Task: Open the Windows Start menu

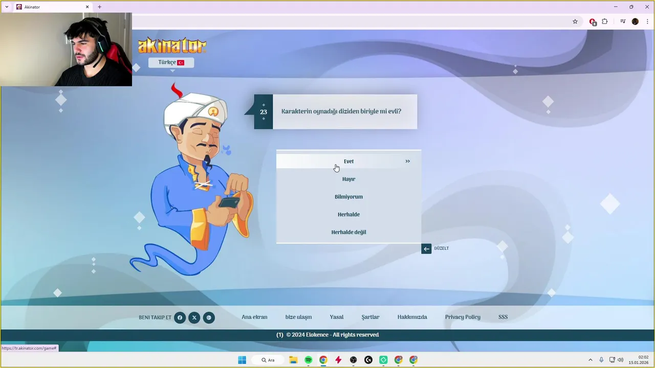Action: [x=242, y=360]
